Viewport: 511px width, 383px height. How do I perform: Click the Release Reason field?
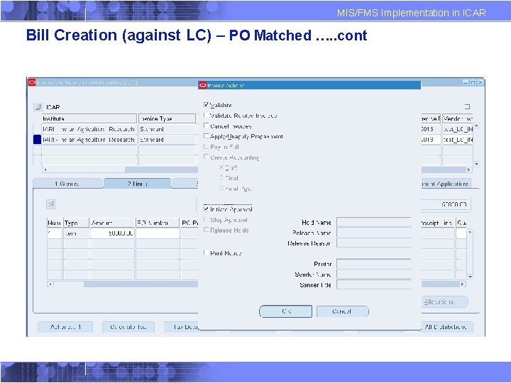[373, 243]
